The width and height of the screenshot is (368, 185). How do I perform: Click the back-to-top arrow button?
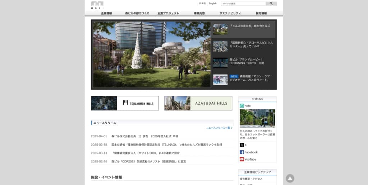tap(290, 179)
